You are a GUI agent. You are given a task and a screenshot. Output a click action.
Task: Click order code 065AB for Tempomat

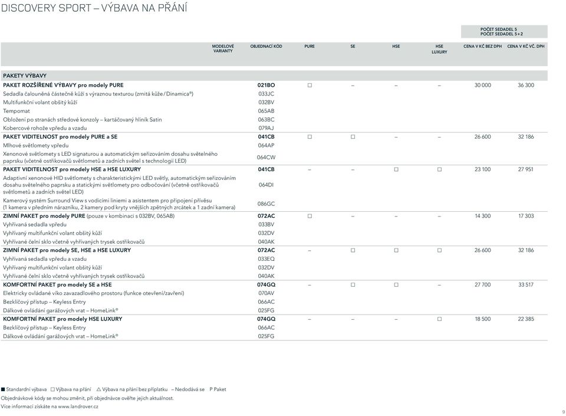[266, 111]
